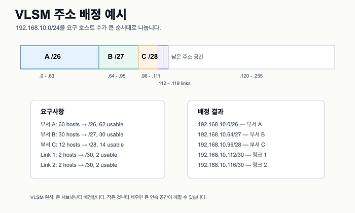Select the blue A /26 subnet block
The width and height of the screenshot is (355, 213).
[x=59, y=57]
